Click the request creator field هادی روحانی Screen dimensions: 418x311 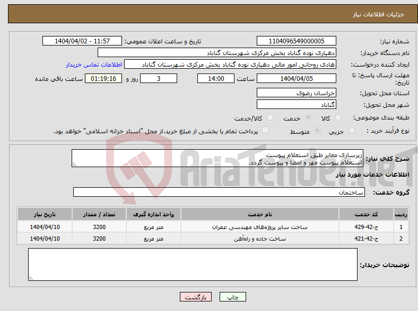(x=230, y=65)
